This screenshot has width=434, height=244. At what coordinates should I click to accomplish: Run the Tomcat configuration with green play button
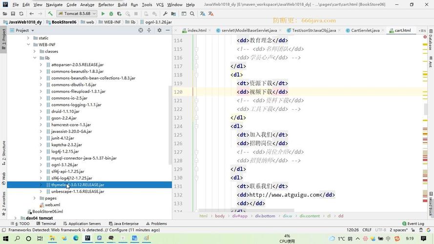[x=103, y=14]
